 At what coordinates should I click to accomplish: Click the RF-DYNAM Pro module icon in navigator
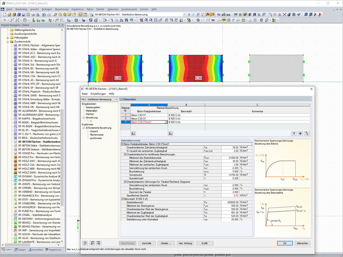(x=15, y=179)
